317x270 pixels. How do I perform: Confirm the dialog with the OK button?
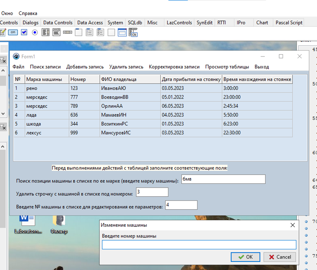point(245,257)
